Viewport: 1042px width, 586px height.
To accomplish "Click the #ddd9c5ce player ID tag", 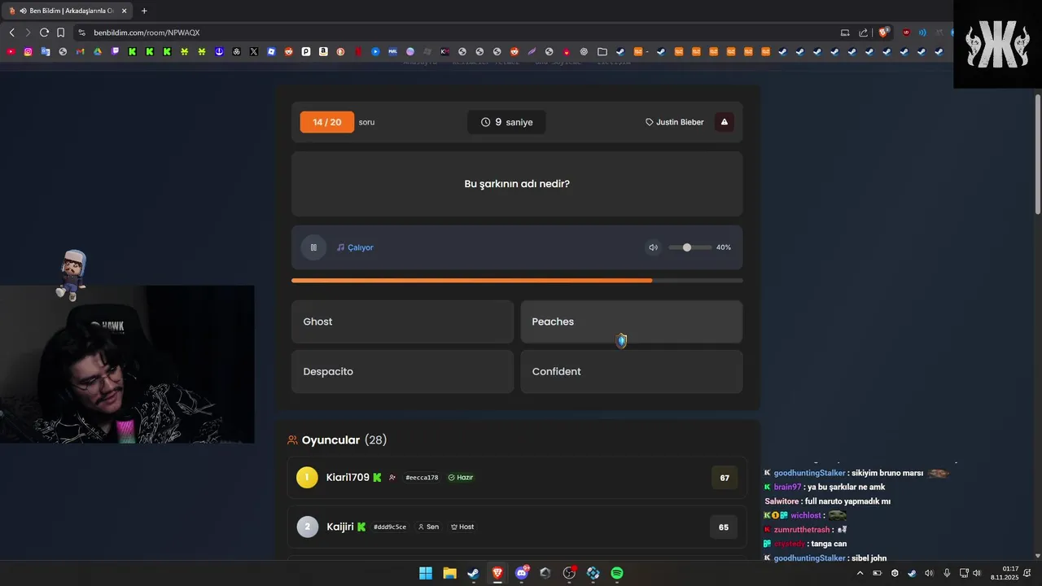I will click(x=390, y=527).
